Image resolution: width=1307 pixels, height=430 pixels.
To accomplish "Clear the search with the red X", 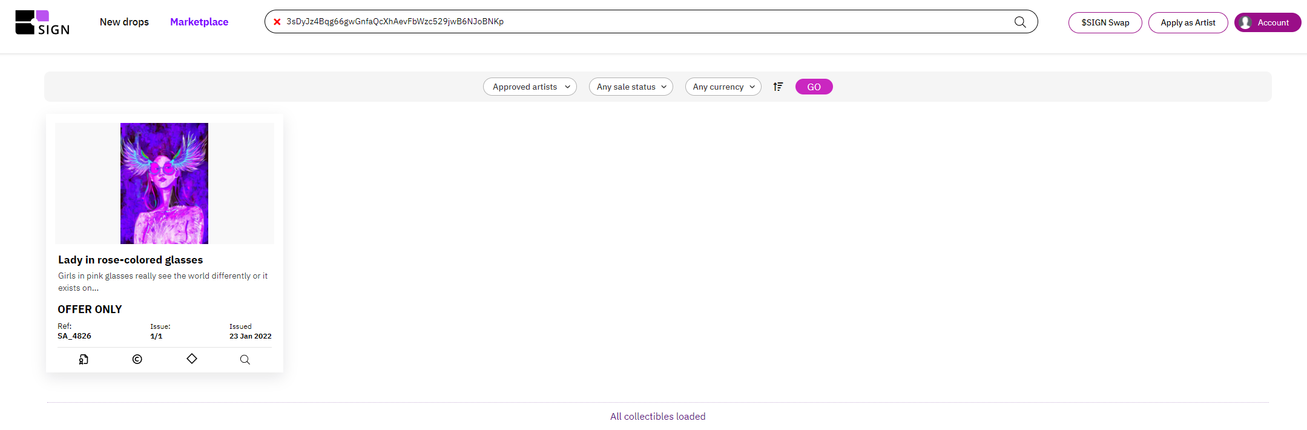I will (277, 22).
